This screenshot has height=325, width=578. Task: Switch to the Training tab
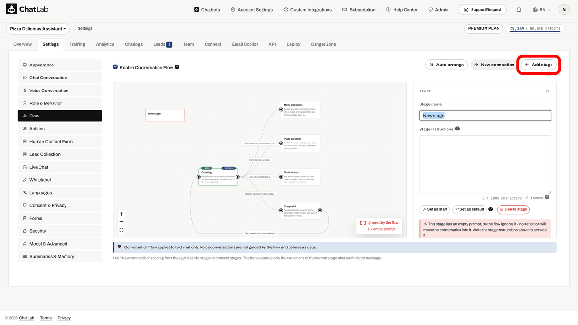pyautogui.click(x=77, y=44)
